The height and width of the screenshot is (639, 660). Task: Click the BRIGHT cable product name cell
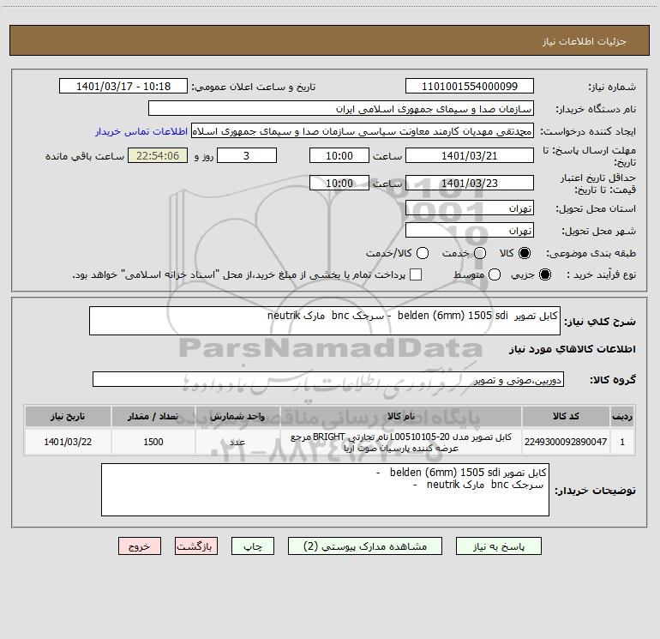point(401,442)
